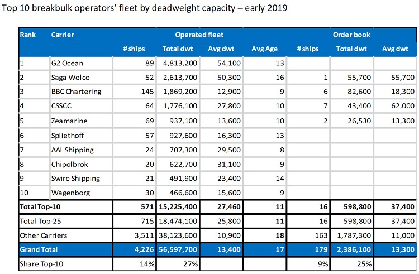Viewport: 419px width, 274px height.
Task: Select the carrier name 'Spliethoff'
Action: click(x=68, y=136)
